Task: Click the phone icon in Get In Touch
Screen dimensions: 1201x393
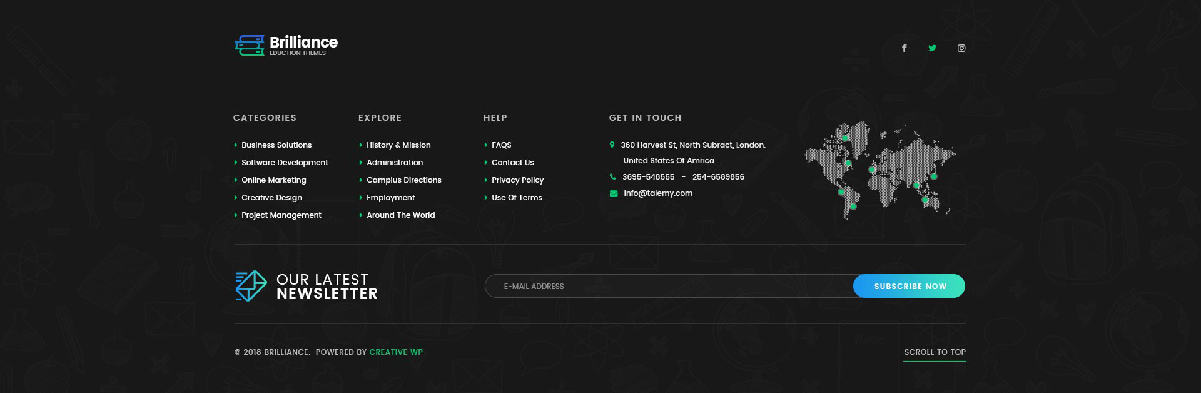Action: pyautogui.click(x=612, y=177)
